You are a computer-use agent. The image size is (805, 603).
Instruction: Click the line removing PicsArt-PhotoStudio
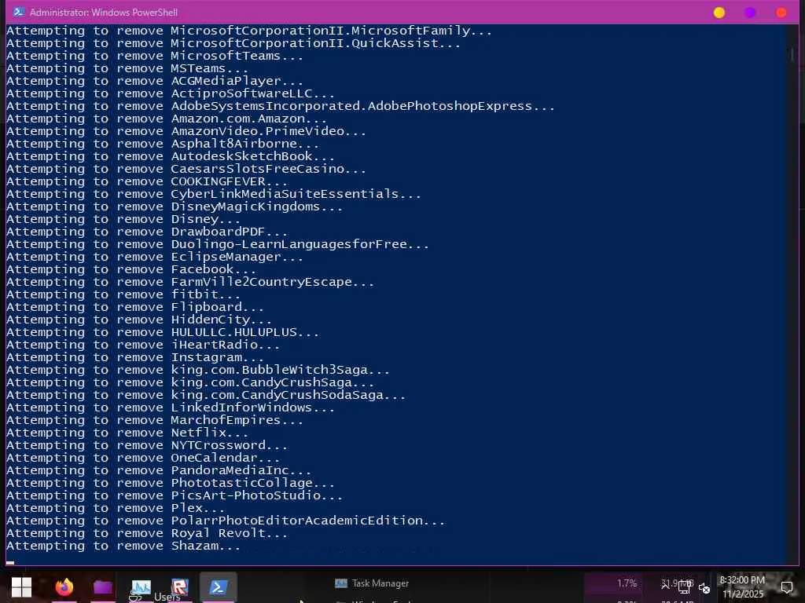click(x=175, y=495)
